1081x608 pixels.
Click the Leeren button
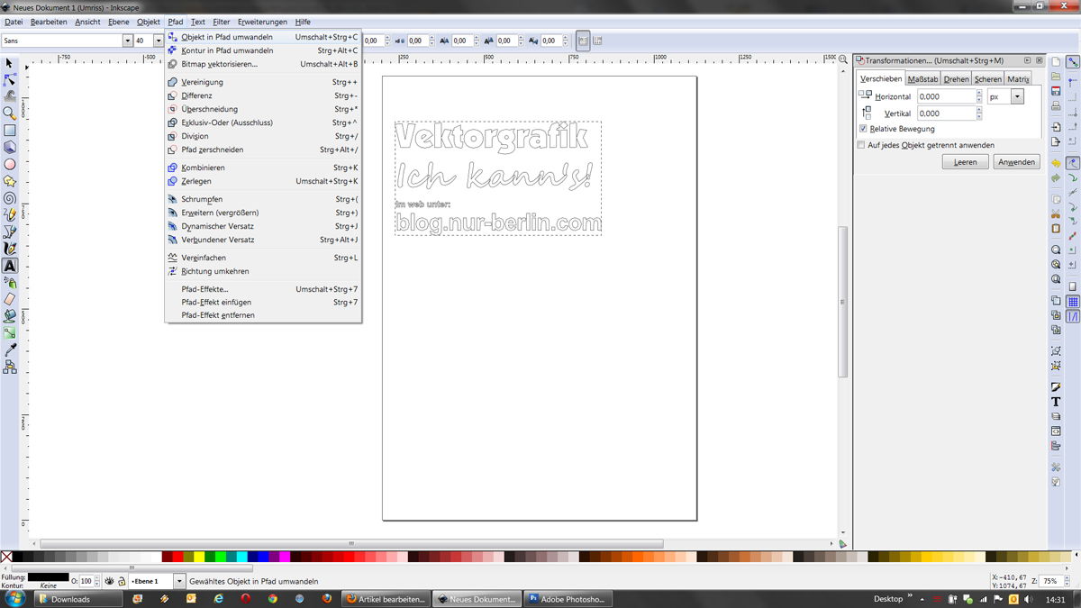[966, 162]
